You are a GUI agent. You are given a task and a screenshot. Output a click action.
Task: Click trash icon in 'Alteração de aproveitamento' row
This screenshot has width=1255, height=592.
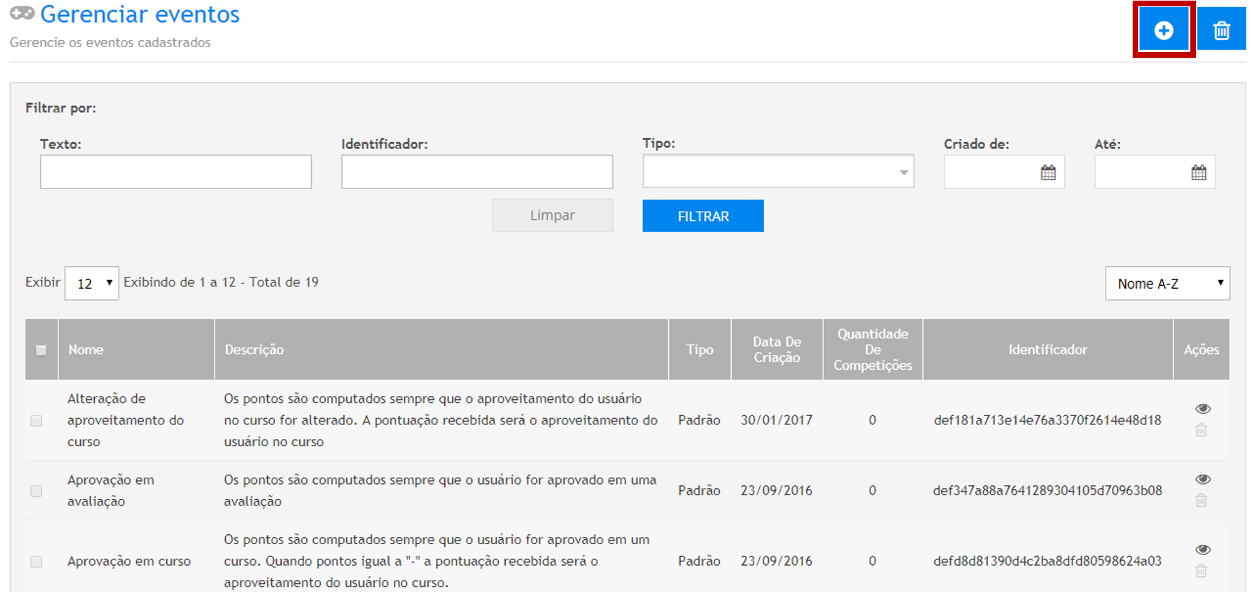pos(1201,430)
